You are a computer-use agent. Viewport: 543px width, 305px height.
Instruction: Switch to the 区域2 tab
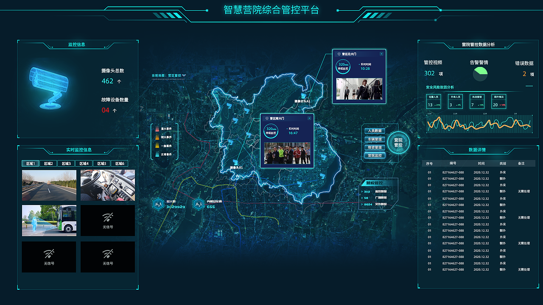click(48, 163)
